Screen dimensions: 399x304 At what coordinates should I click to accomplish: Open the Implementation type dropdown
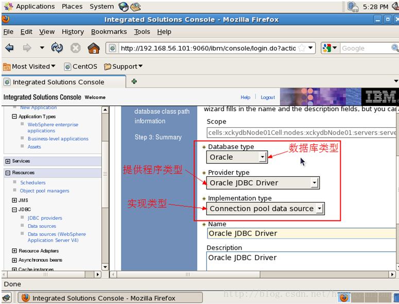tap(266, 209)
